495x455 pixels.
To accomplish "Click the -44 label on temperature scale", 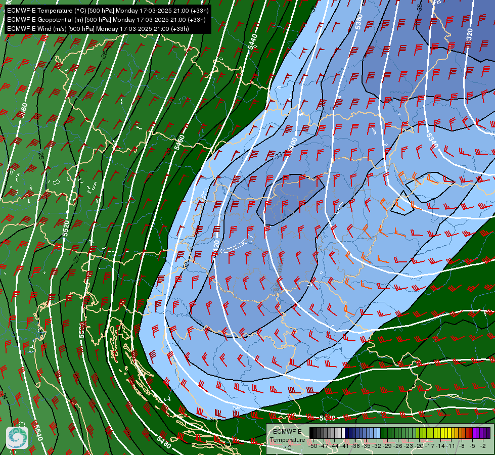I will point(334,446).
